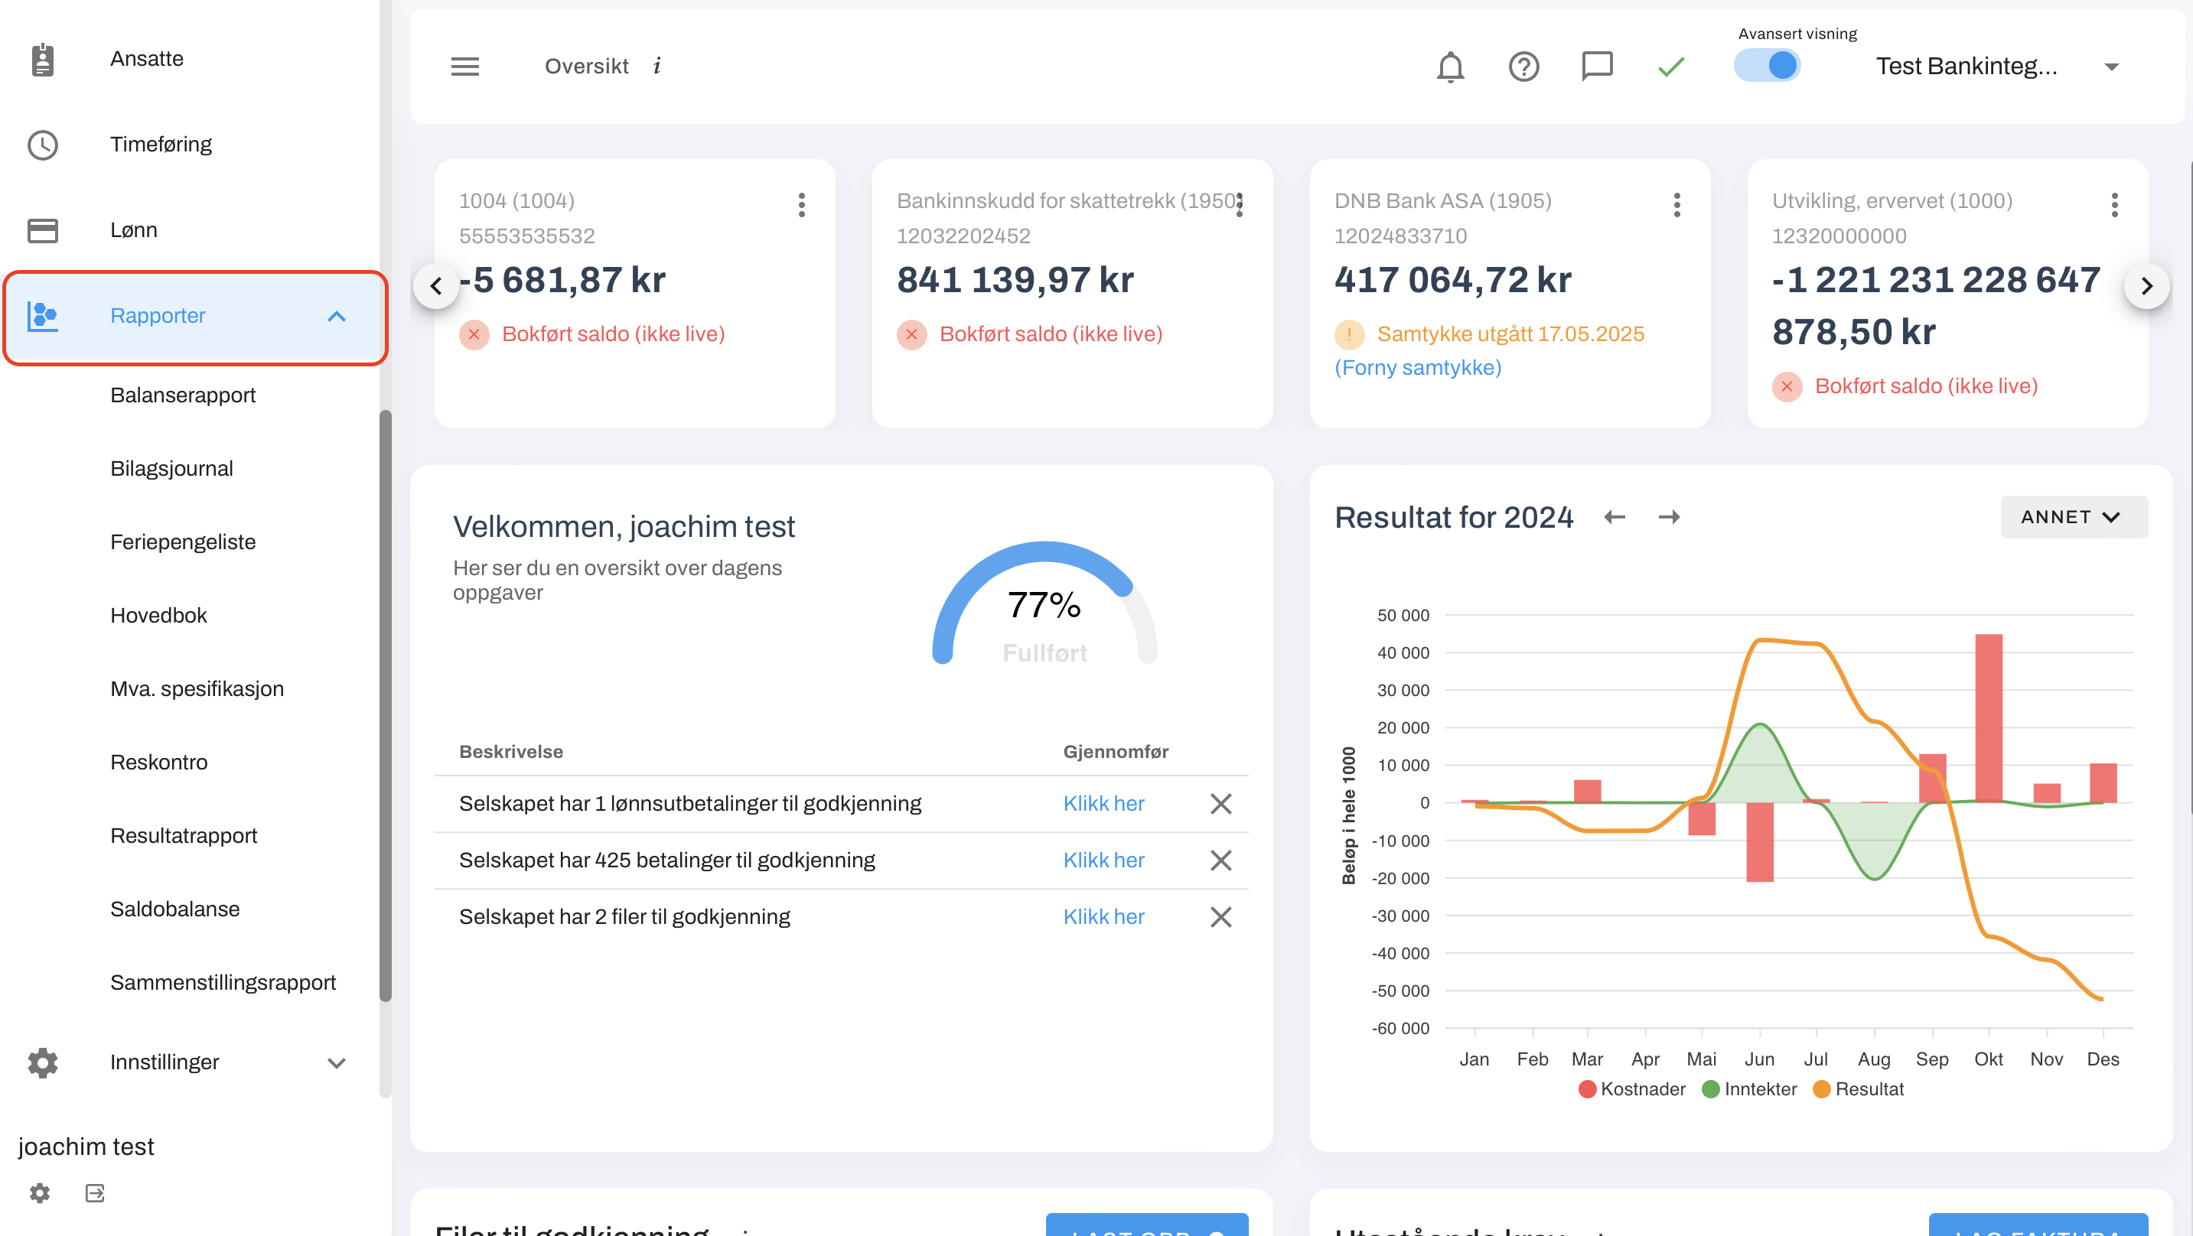Toggle Avansert visning switch off

[1768, 66]
